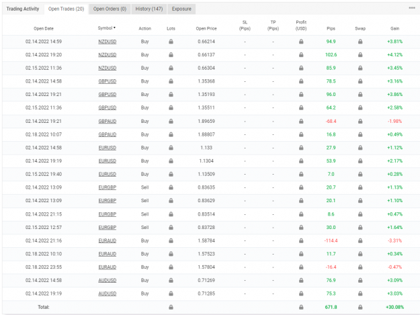Sort by Symbol column arrow
This screenshot has width=420, height=315.
[115, 28]
